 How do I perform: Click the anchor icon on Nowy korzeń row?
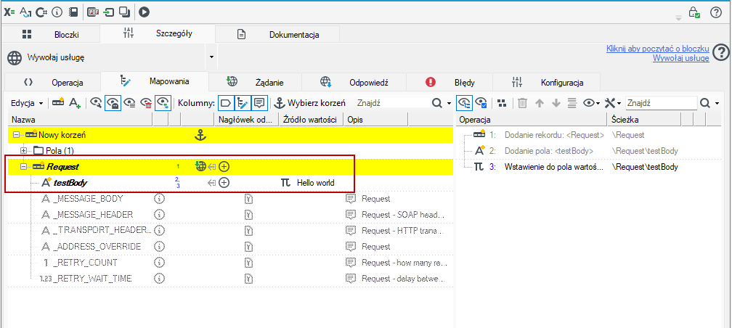(x=200, y=135)
